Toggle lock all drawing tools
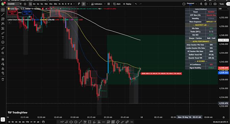Viewport: 230px width, 124px height. (x=3, y=69)
